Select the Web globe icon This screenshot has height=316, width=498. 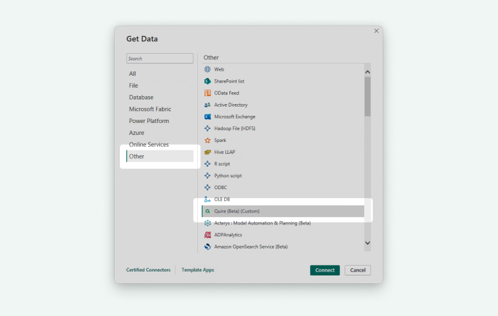(208, 69)
